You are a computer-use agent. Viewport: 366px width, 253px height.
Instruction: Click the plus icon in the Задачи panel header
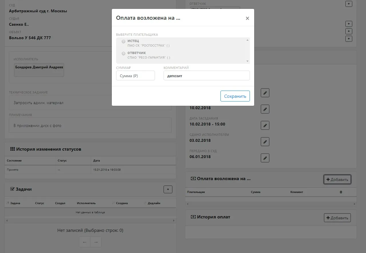pos(168,189)
